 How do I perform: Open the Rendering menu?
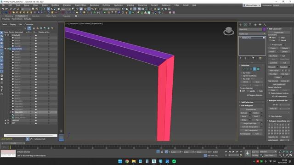pos(94,5)
